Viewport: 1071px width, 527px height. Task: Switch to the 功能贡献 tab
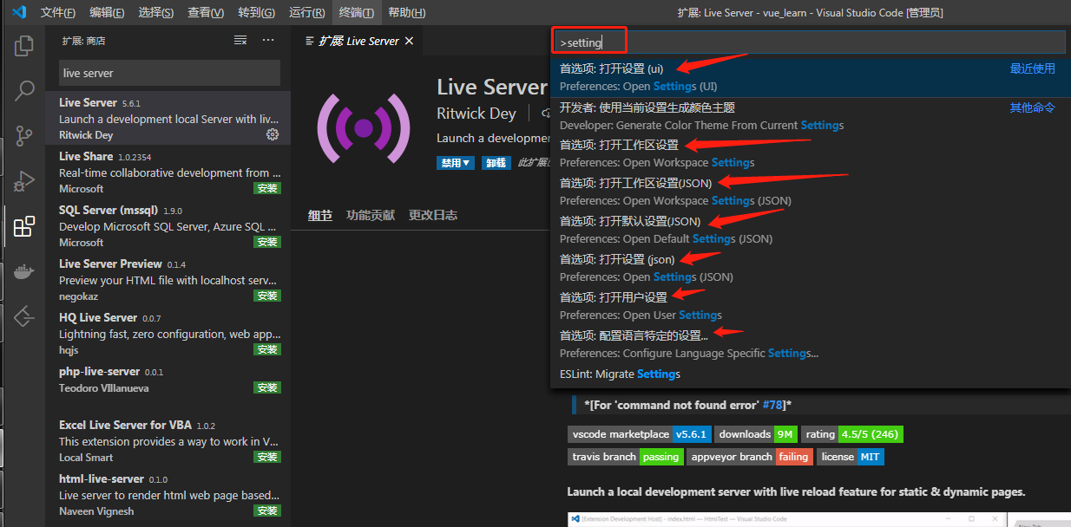pos(371,214)
